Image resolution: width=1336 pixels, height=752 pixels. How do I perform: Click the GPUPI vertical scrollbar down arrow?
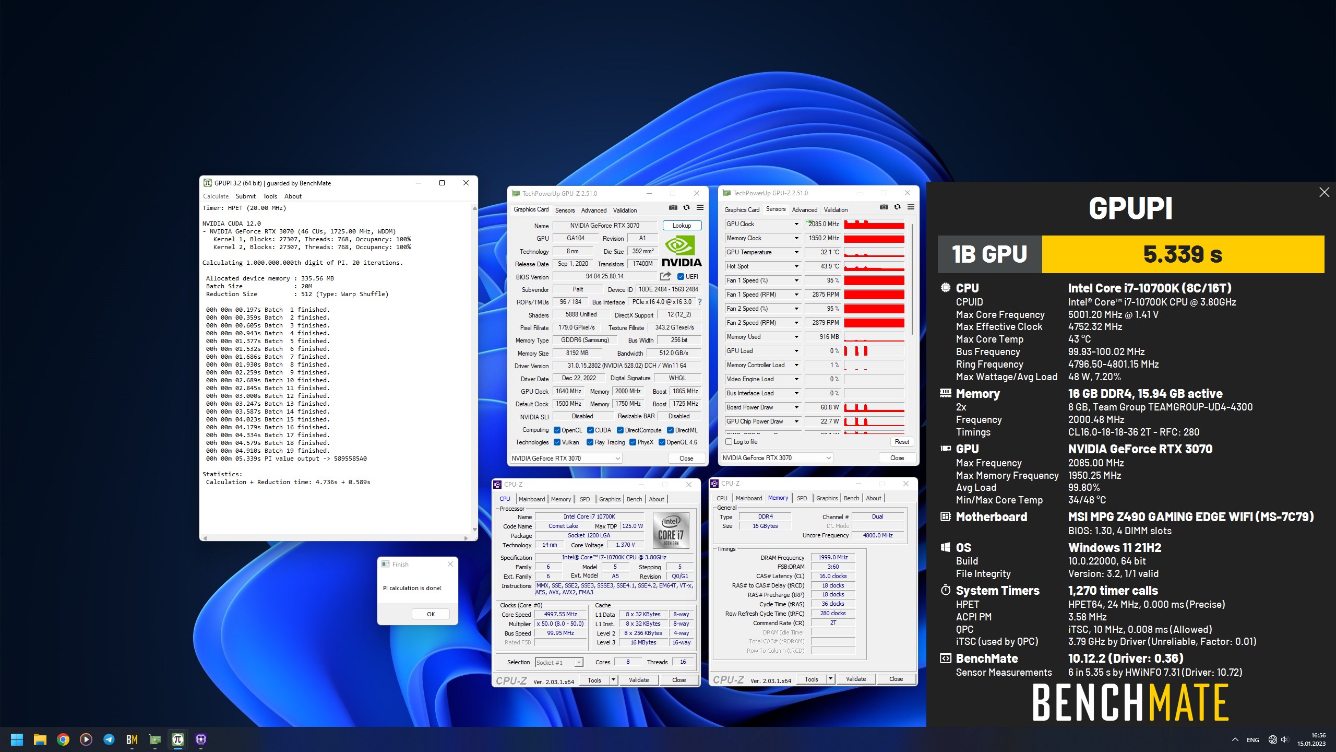[474, 530]
